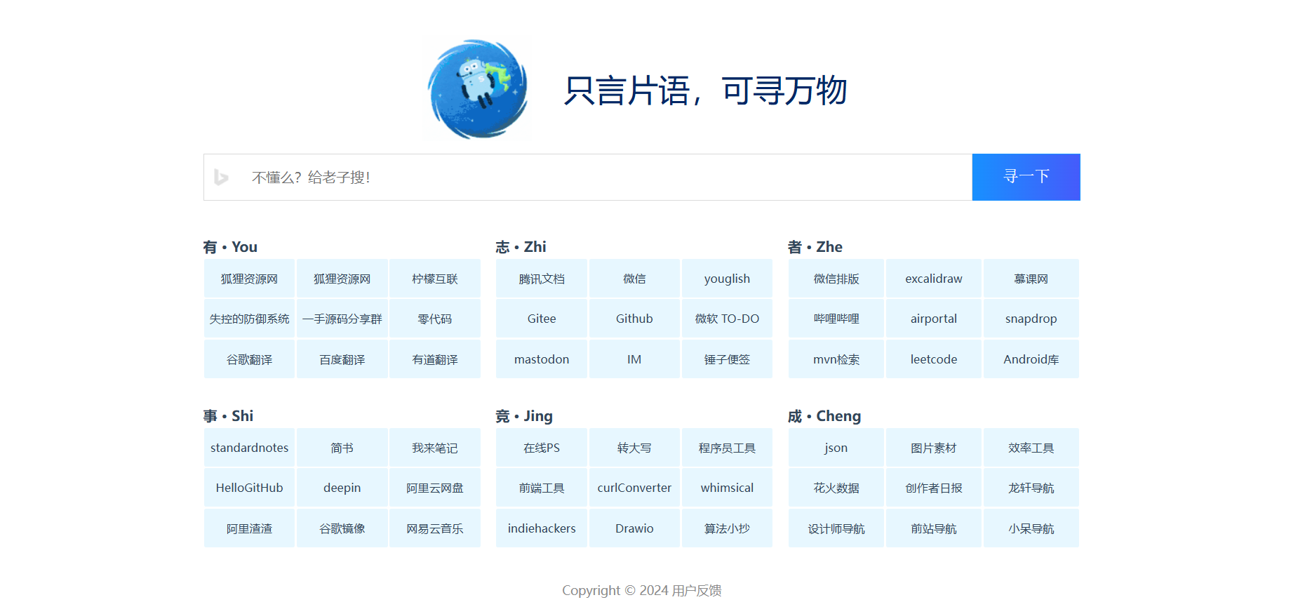Open the IM link

click(634, 359)
